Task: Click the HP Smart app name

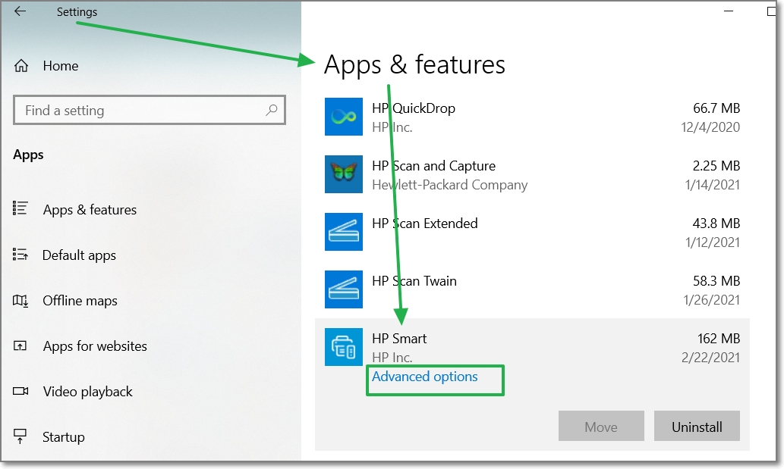Action: [x=399, y=339]
